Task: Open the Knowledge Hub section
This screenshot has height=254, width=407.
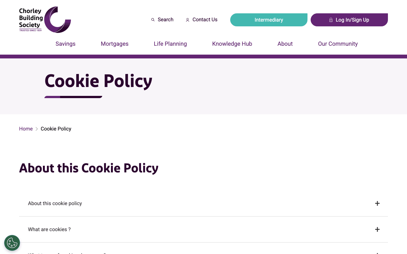Action: tap(232, 44)
